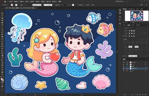149x96 pixels.
Task: Select the Direct Selection tool
Action: [2, 13]
